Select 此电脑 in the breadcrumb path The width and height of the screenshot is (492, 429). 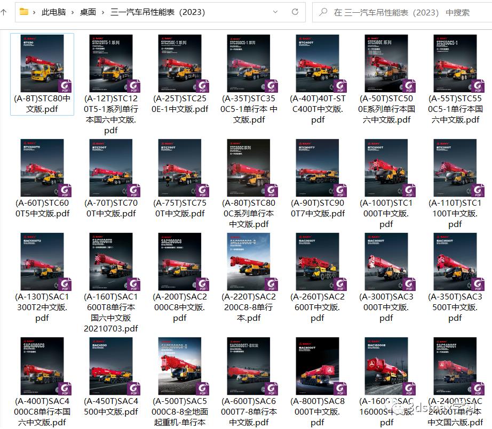pyautogui.click(x=54, y=12)
